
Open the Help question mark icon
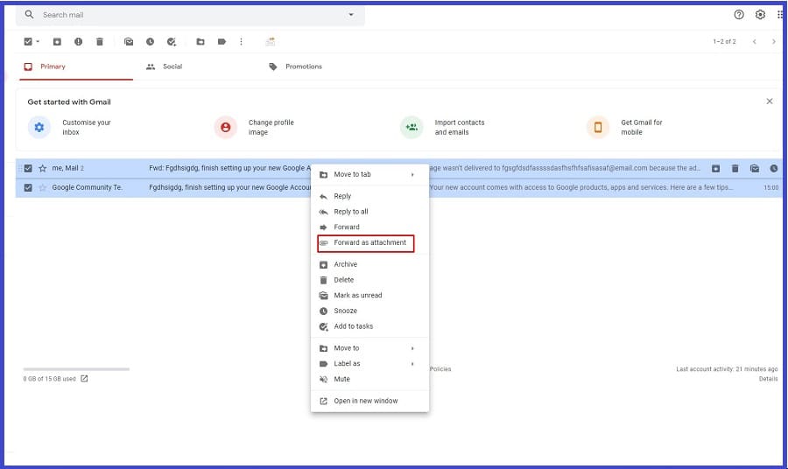tap(739, 15)
